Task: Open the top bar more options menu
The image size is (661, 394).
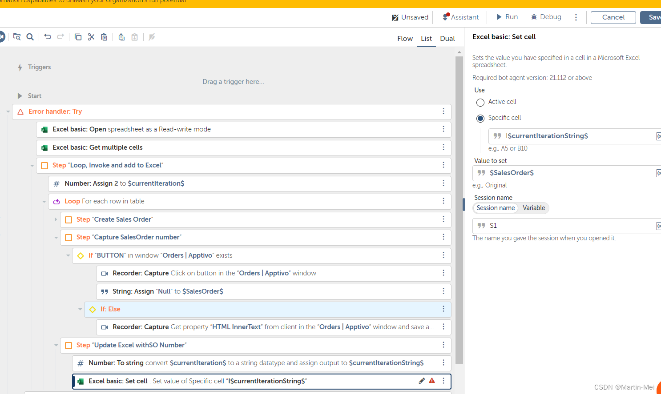Action: pyautogui.click(x=576, y=17)
